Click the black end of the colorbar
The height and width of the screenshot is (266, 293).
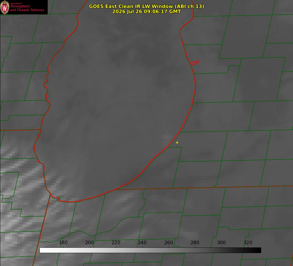tap(259, 250)
